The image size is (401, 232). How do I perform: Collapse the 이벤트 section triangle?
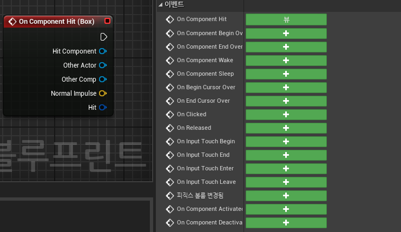[160, 5]
